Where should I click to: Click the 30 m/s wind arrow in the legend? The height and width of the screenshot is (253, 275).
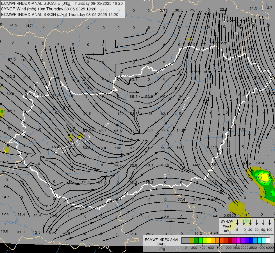256,222
